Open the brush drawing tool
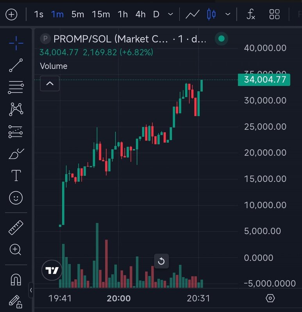302x312 pixels. (x=16, y=154)
